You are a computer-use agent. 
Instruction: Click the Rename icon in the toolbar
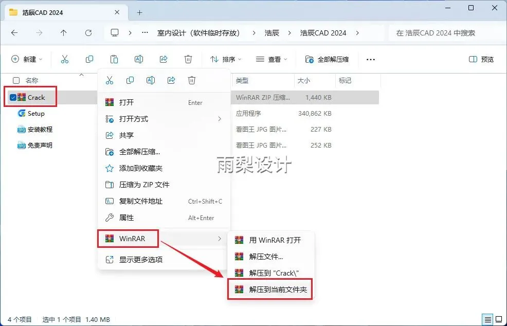tap(139, 59)
